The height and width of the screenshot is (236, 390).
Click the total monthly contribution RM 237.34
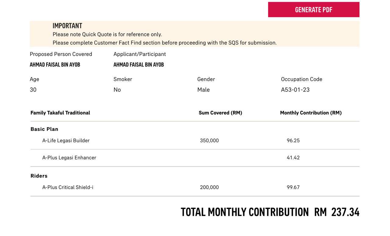pyautogui.click(x=337, y=212)
